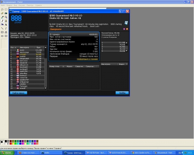194x155 pixels.
Task: Click the Лобби button
Action: [x=122, y=93]
